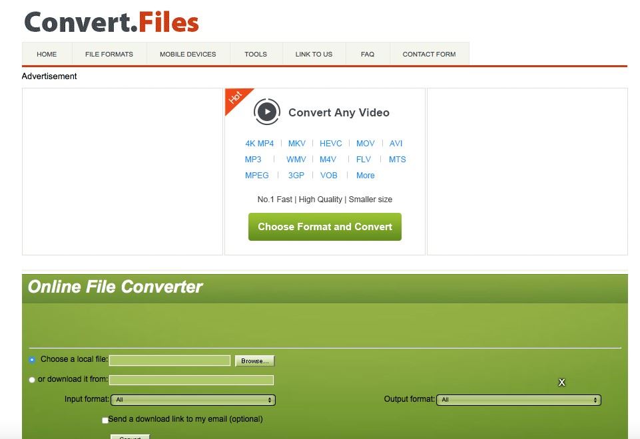The height and width of the screenshot is (439, 640).
Task: Open the FAQ menu item
Action: pyautogui.click(x=368, y=55)
